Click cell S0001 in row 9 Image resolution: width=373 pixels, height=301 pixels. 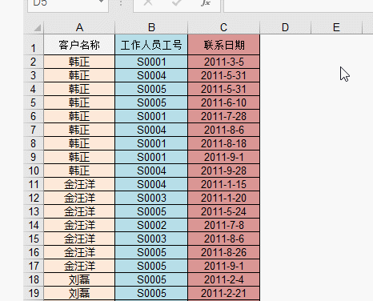[151, 157]
